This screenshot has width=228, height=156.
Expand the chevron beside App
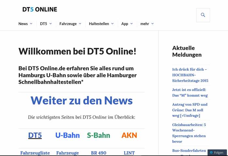pyautogui.click(x=131, y=24)
